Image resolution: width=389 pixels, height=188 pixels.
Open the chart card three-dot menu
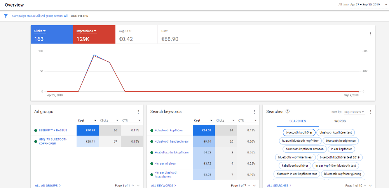tap(370, 33)
